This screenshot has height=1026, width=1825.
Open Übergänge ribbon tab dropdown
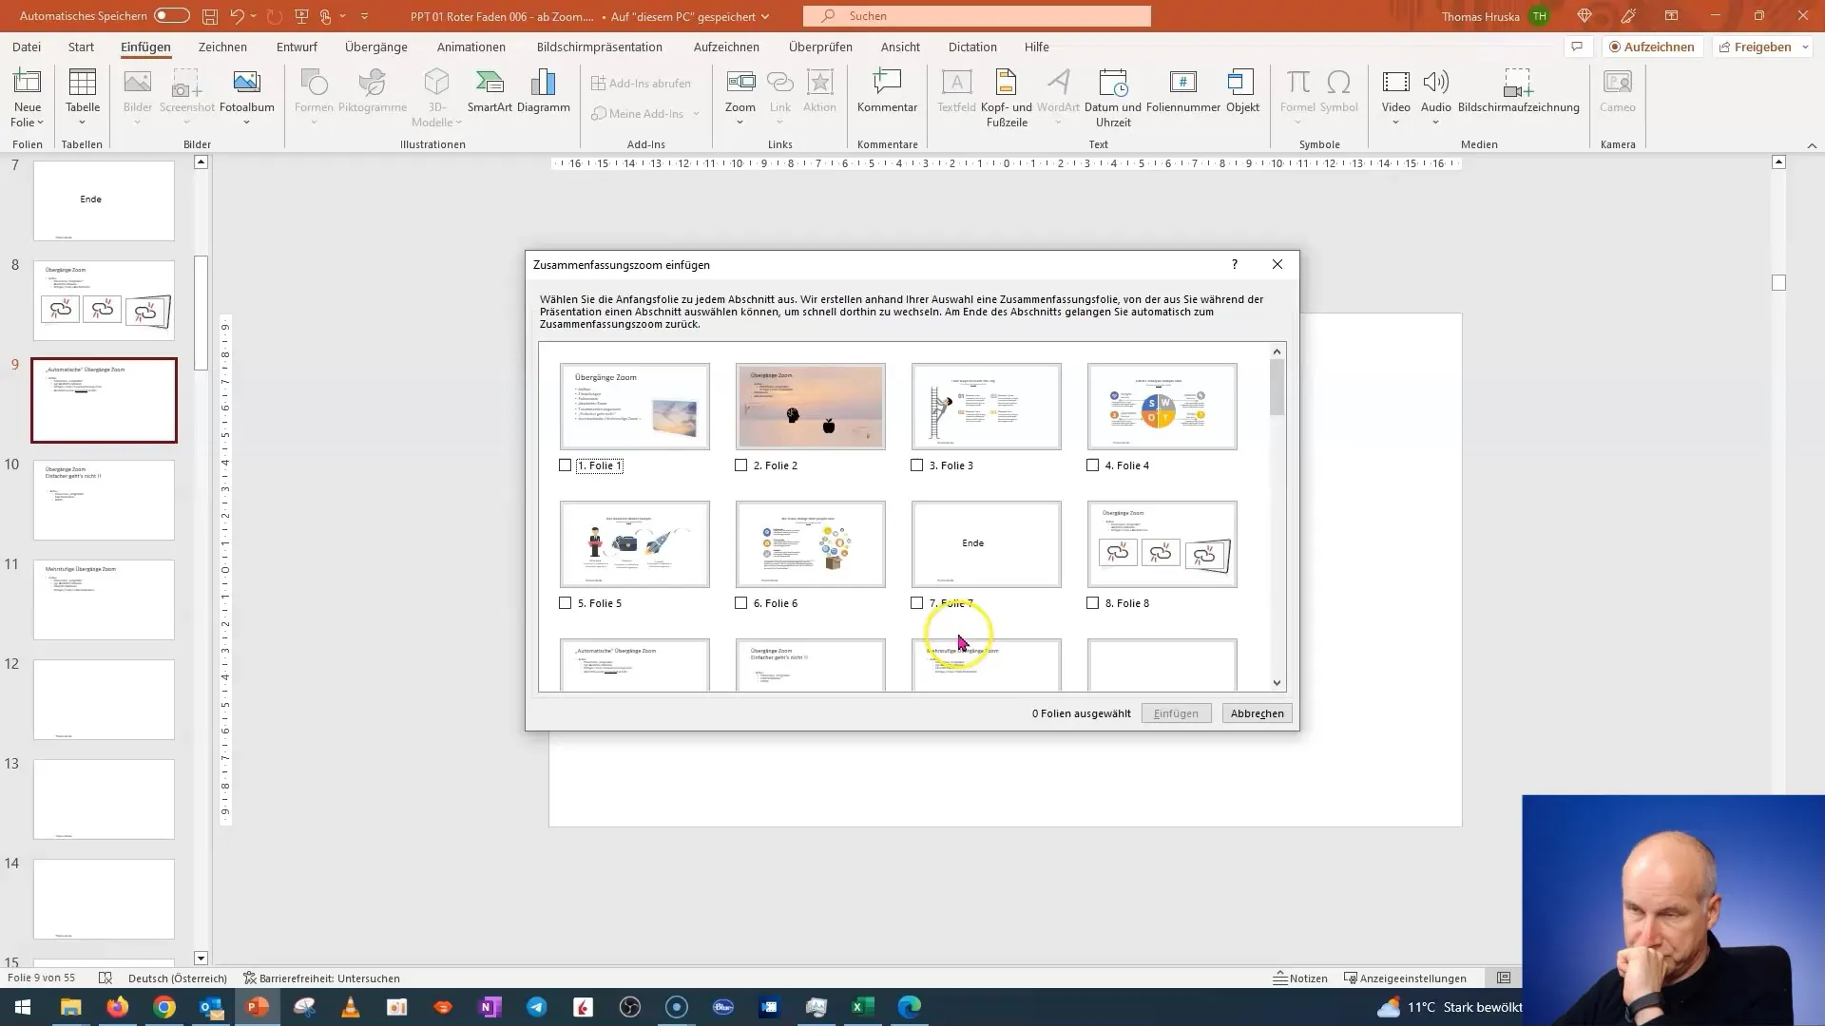point(376,47)
